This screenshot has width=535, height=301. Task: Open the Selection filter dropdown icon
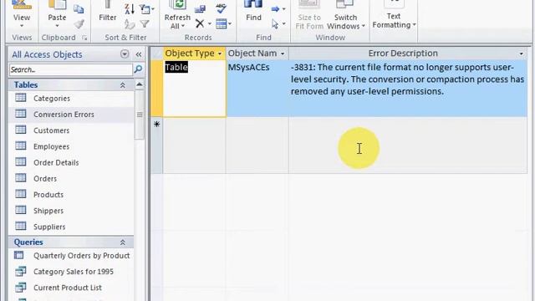pyautogui.click(x=147, y=9)
